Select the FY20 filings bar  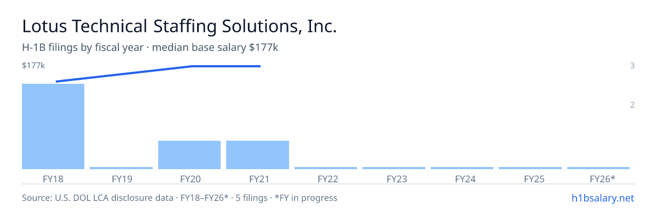[189, 155]
